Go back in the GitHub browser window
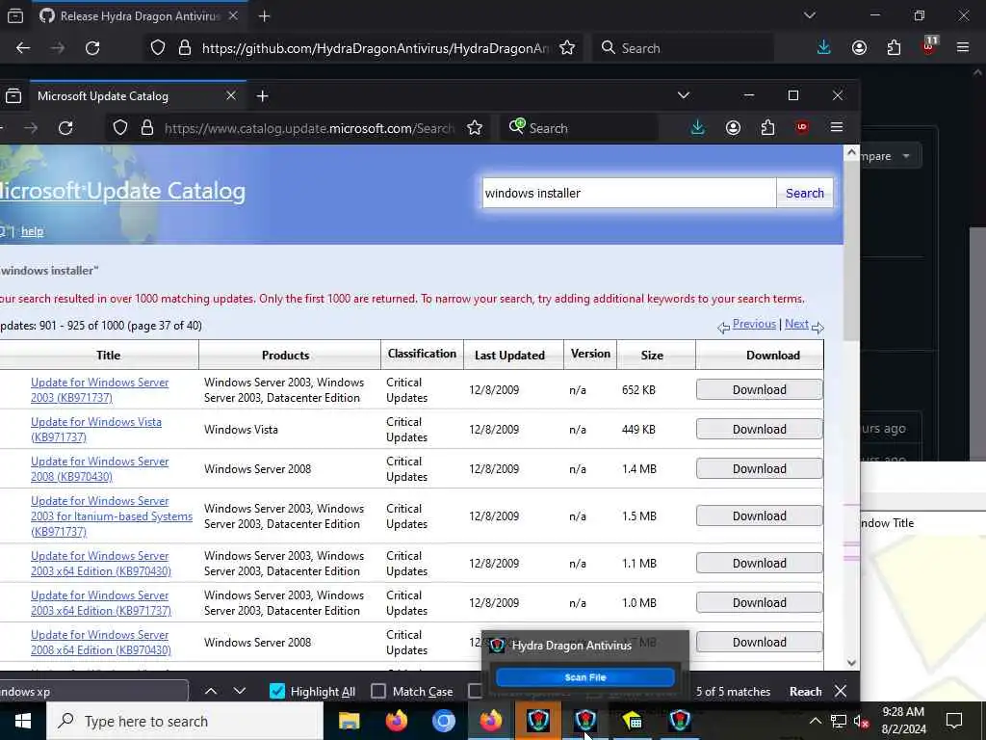The height and width of the screenshot is (740, 986). click(23, 48)
